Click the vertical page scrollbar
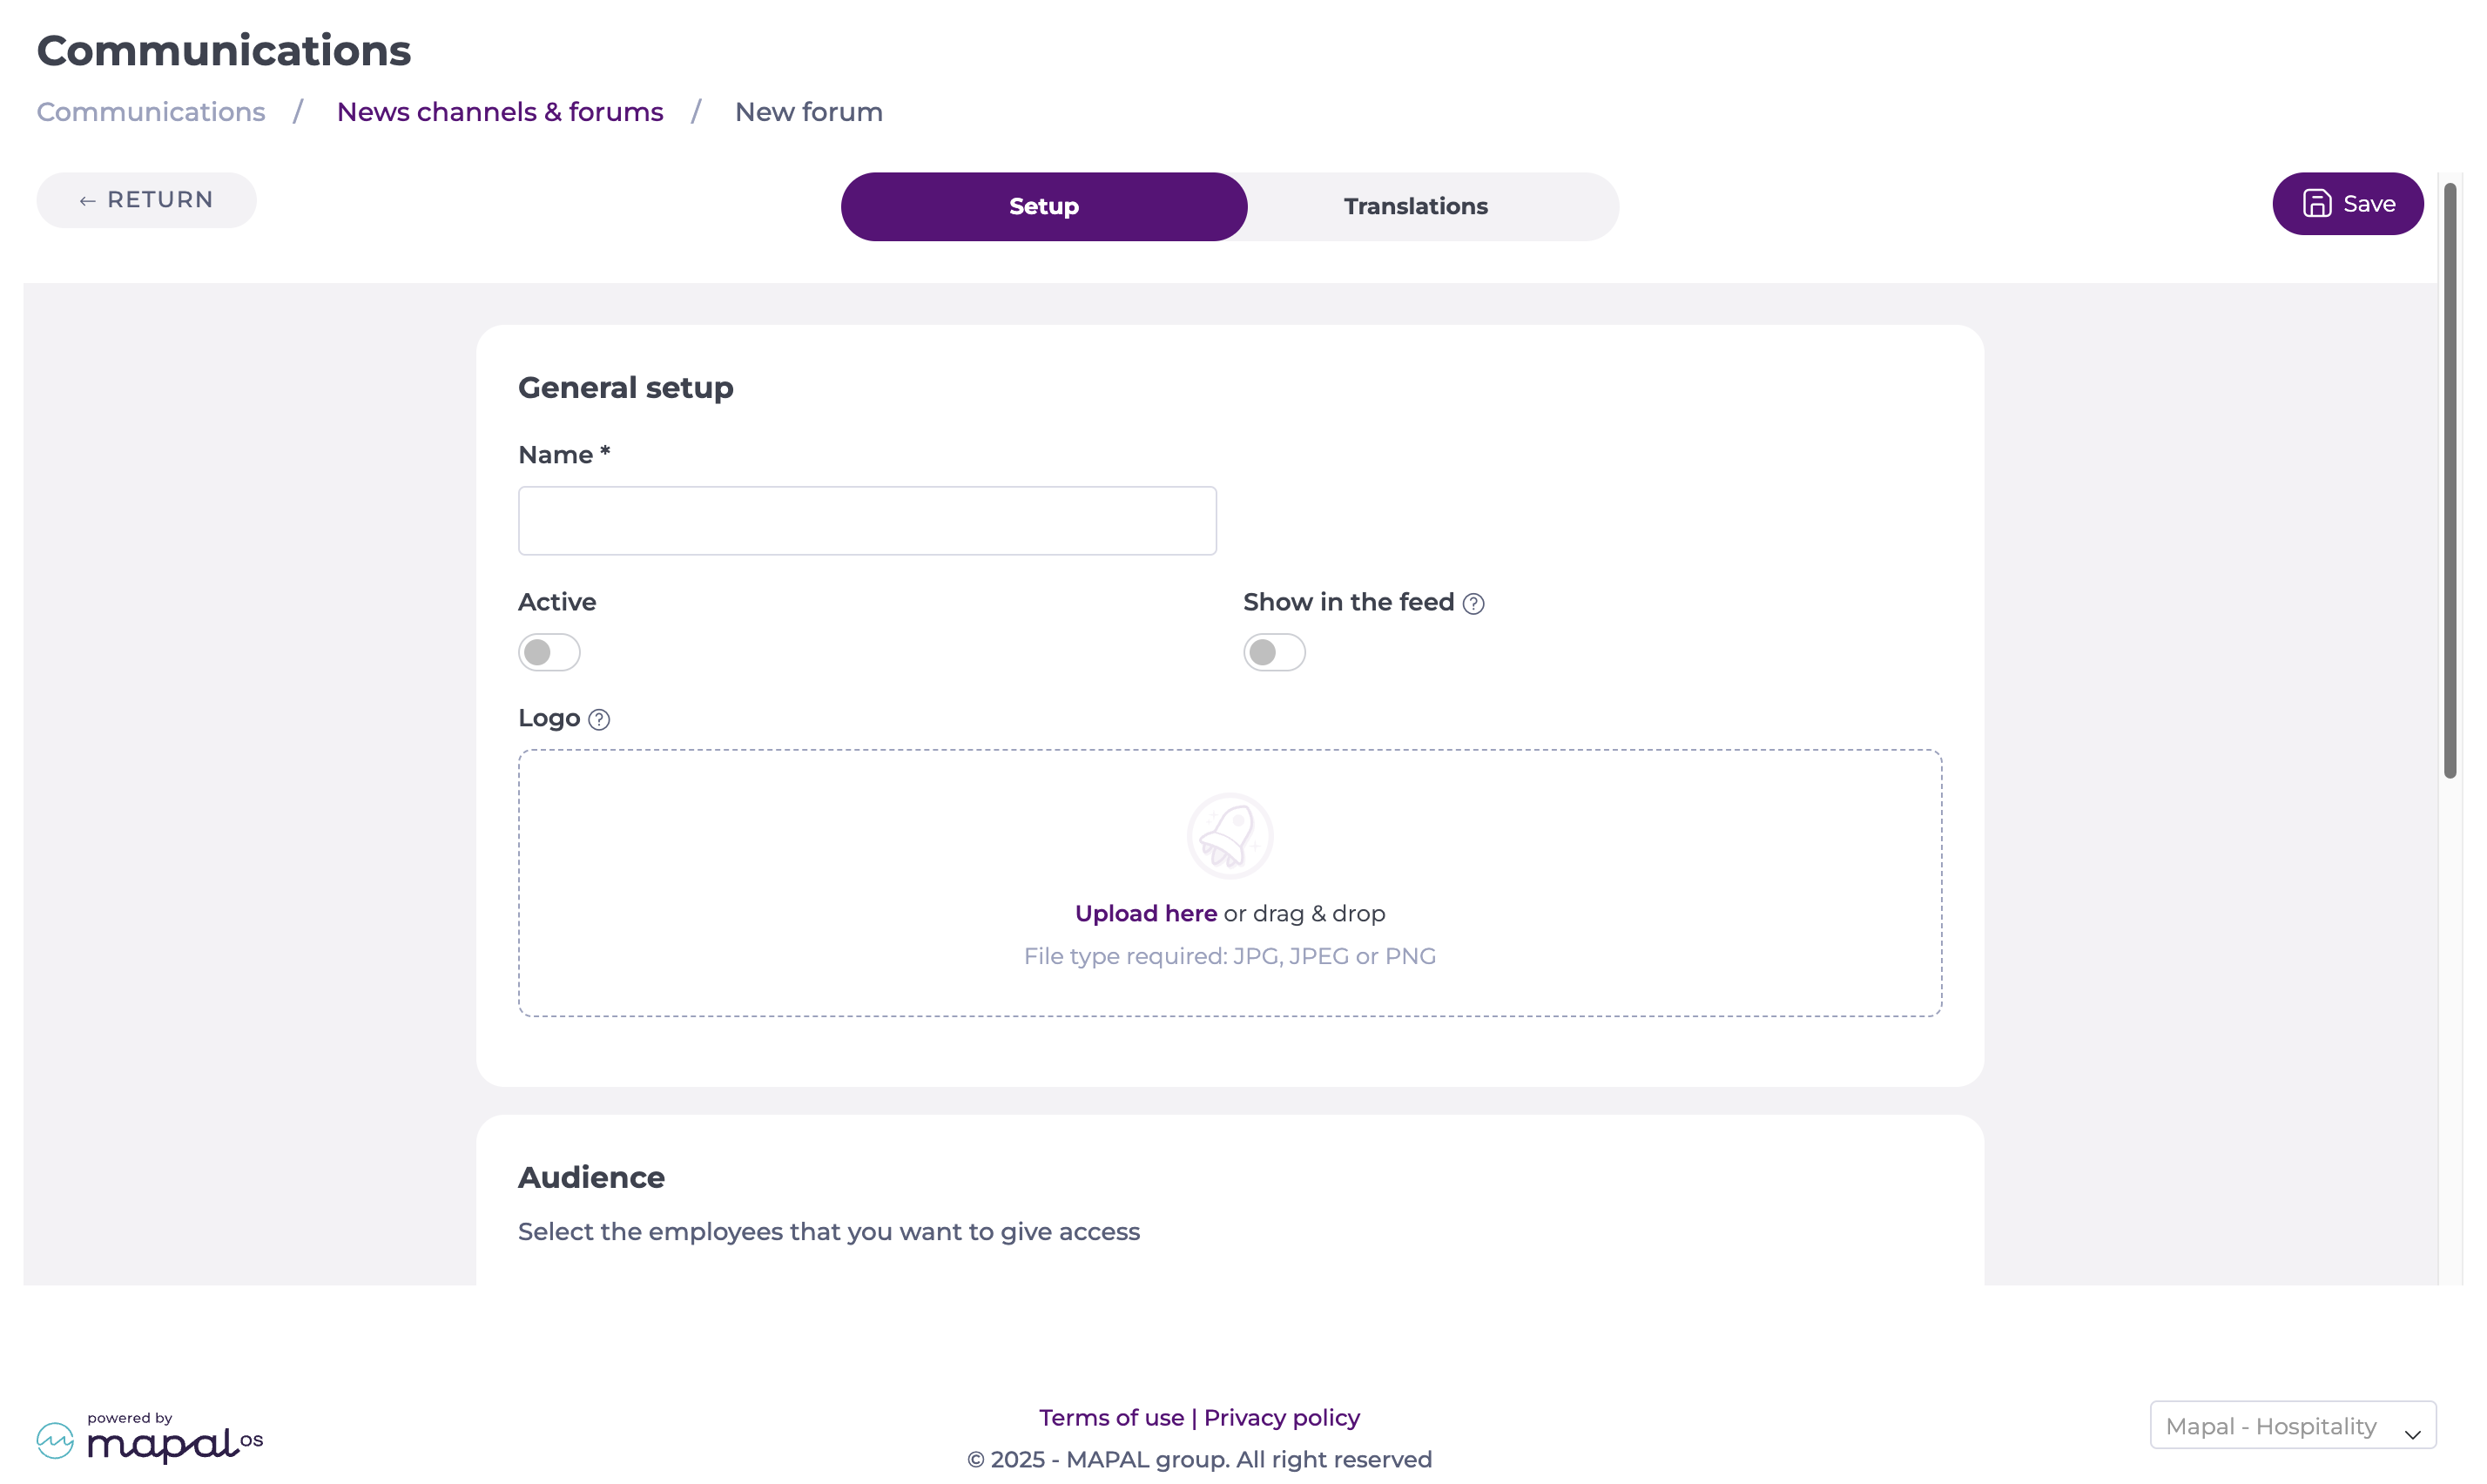The image size is (2487, 1484). pyautogui.click(x=2450, y=480)
